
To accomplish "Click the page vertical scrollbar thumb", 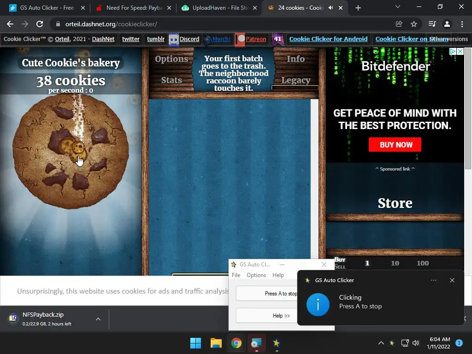I will click(x=468, y=108).
